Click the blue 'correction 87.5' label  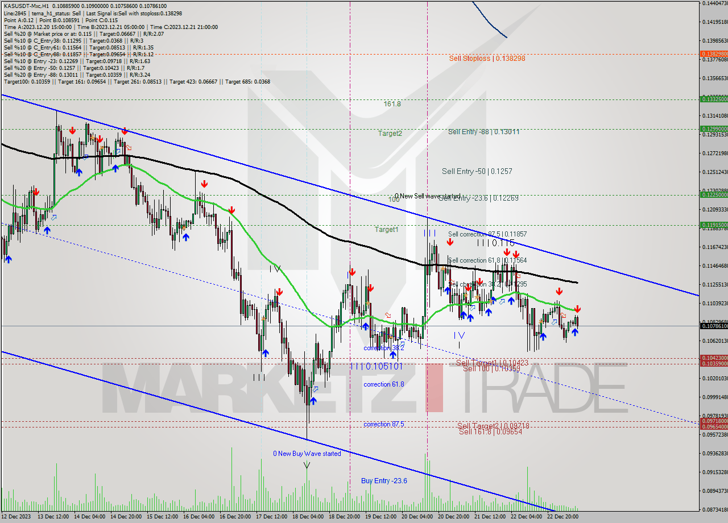coord(384,424)
